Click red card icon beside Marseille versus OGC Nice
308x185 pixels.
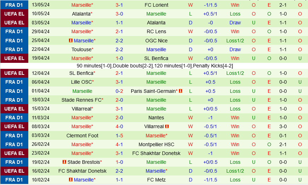click(71, 41)
